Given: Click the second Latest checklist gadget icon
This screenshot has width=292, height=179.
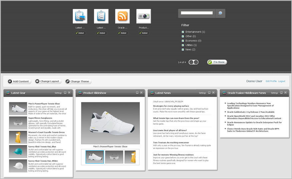Looking at the screenshot, I should tap(101, 16).
